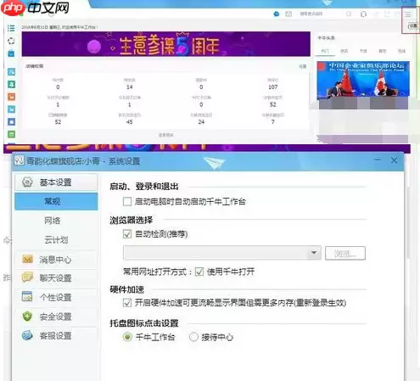Select the 常规 settings tab
Viewport: 420px width, 381px height.
56,201
